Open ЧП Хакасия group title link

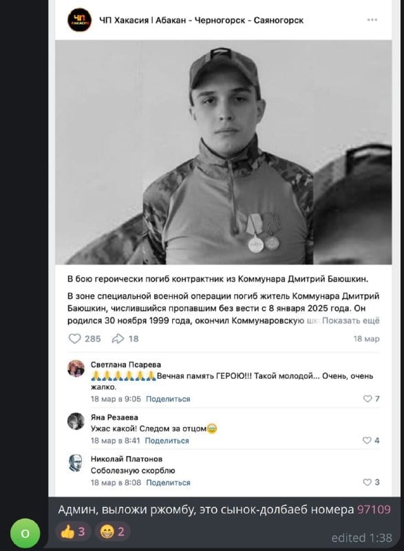[x=202, y=21]
